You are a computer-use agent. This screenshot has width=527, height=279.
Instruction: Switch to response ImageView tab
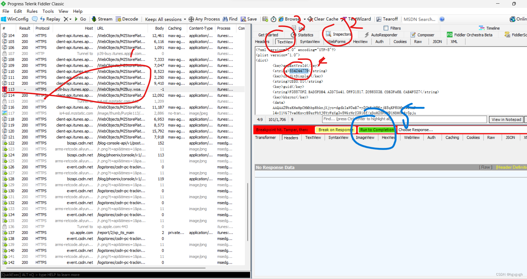(365, 137)
